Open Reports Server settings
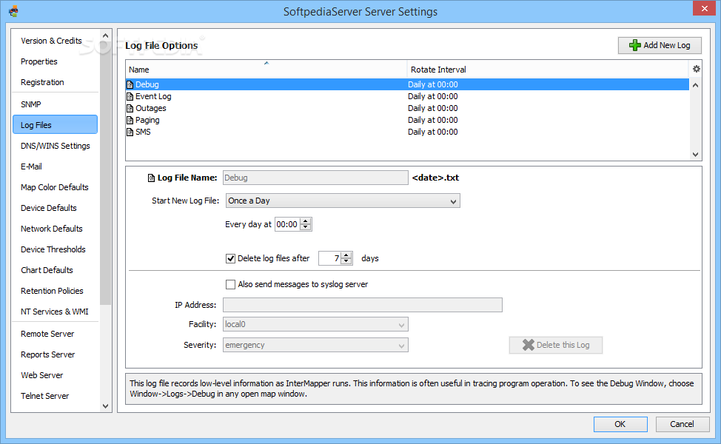The image size is (721, 444). 48,354
